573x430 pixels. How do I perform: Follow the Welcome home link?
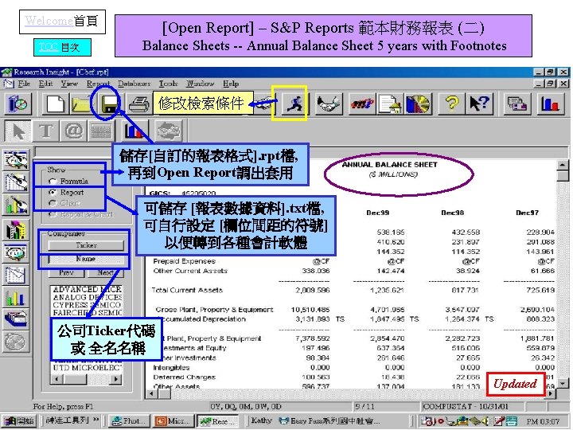(49, 21)
